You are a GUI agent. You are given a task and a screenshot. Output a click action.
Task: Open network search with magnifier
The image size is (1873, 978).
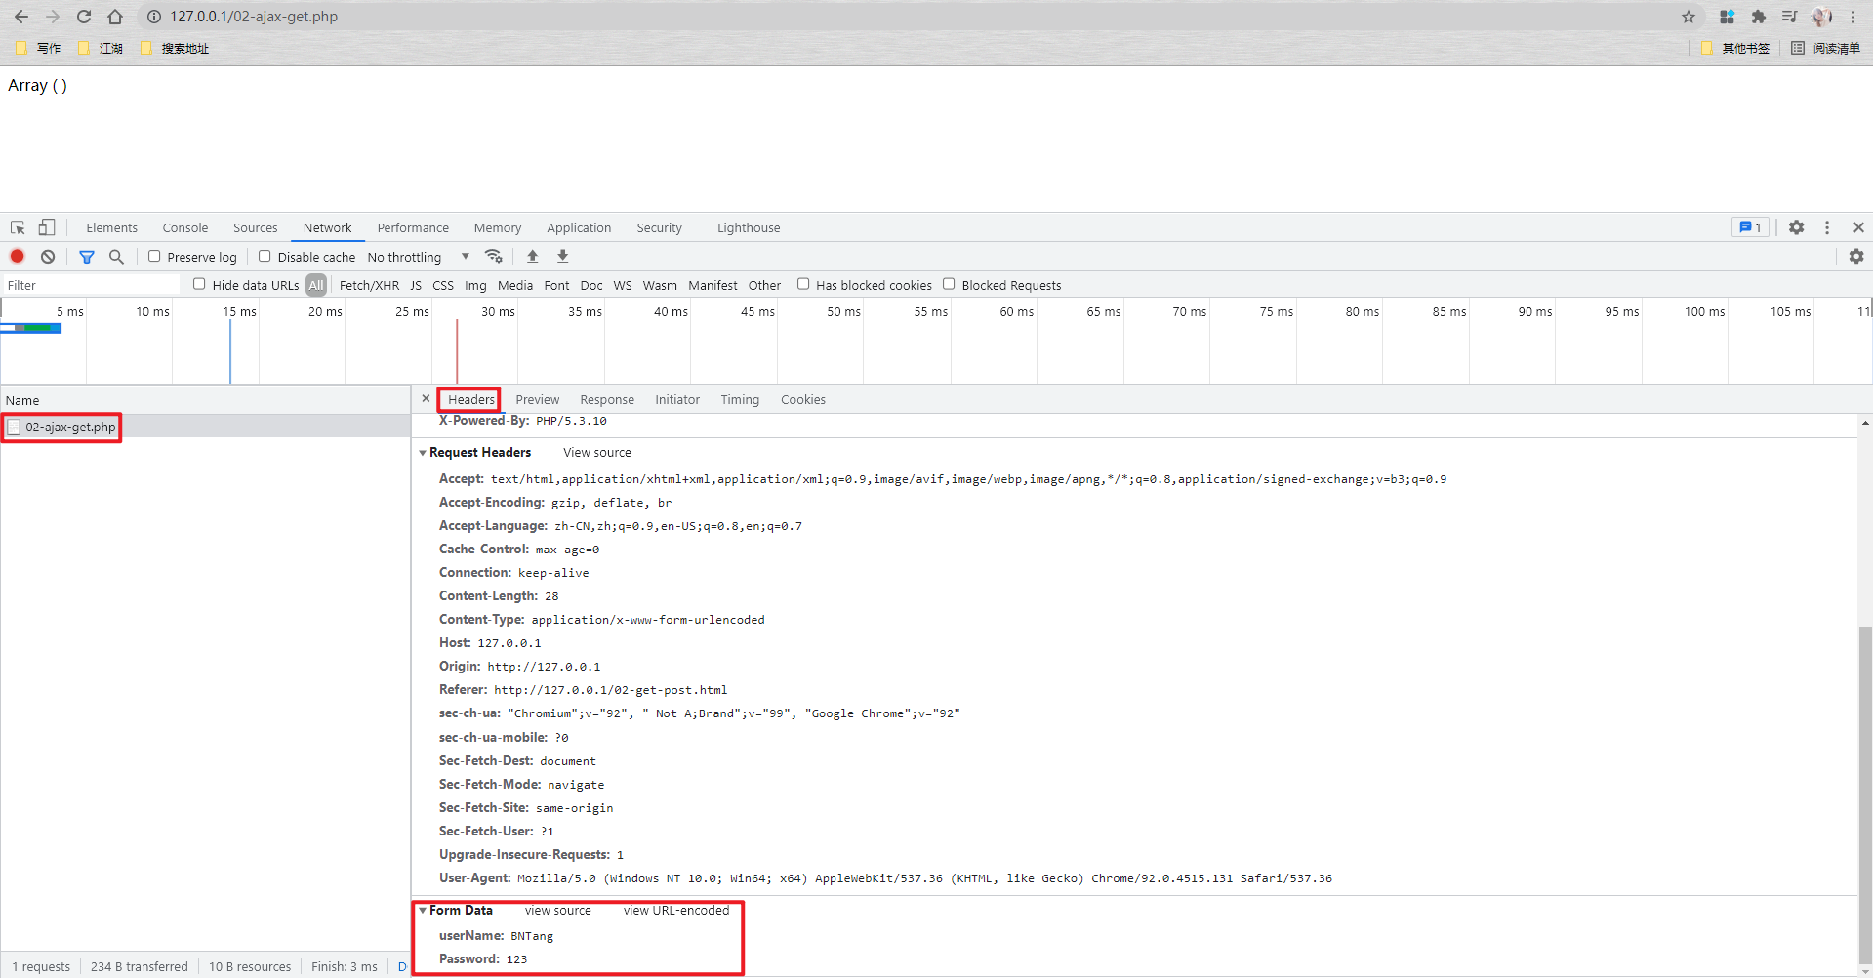pyautogui.click(x=116, y=257)
